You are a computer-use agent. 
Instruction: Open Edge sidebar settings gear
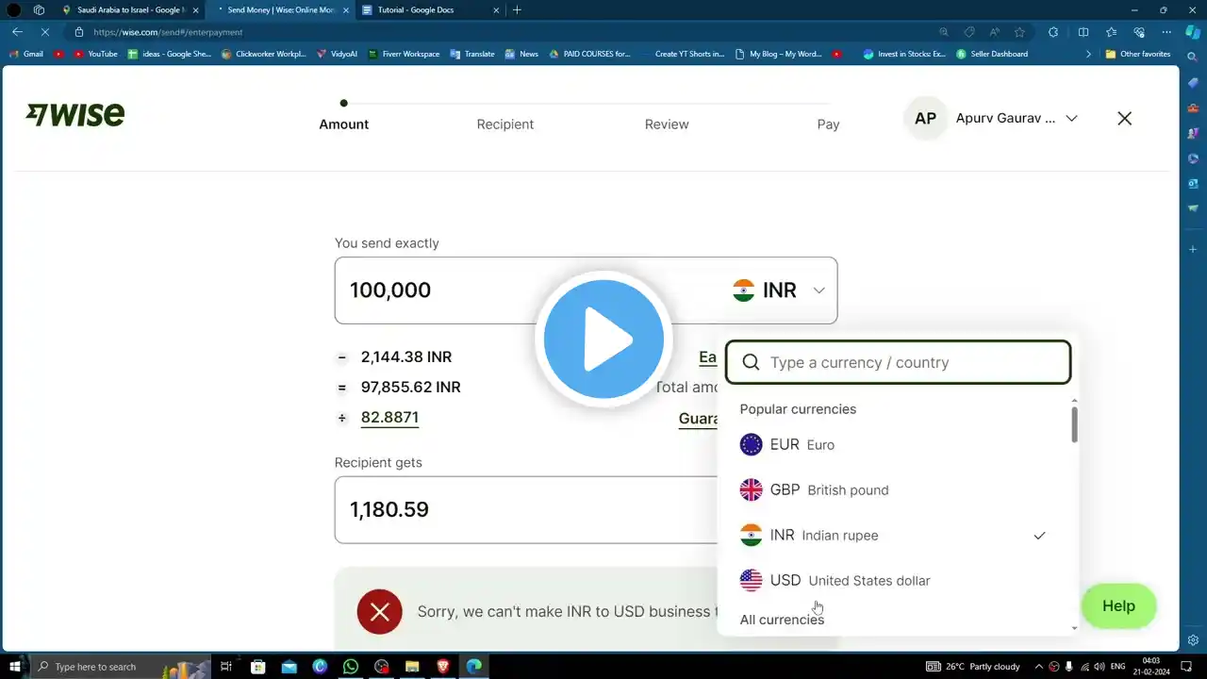point(1193,640)
